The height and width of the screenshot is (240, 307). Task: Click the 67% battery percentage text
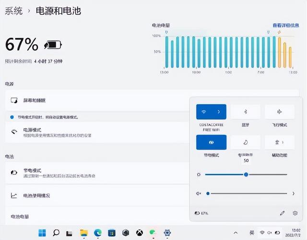pyautogui.click(x=22, y=44)
